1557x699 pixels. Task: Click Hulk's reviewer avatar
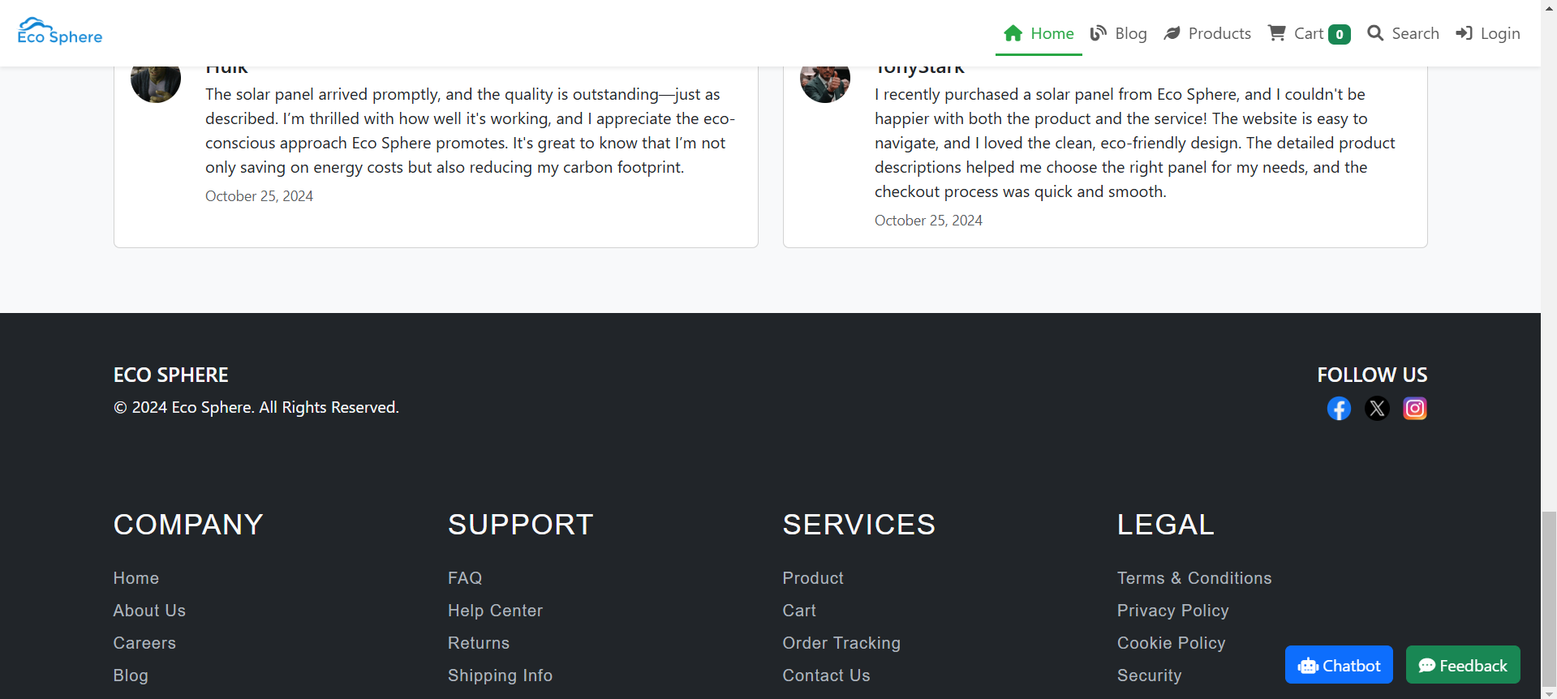pos(156,84)
